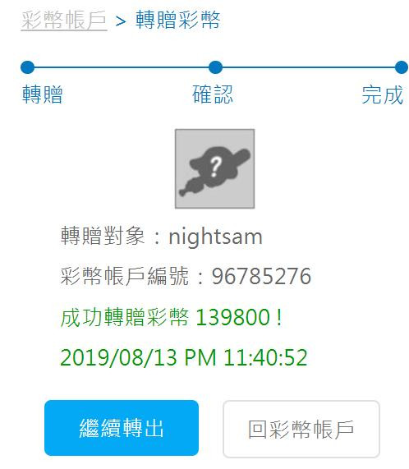Click the question mark on the avatar
The width and height of the screenshot is (409, 469).
[215, 167]
